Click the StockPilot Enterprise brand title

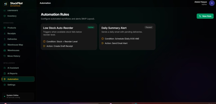pos(16,4)
